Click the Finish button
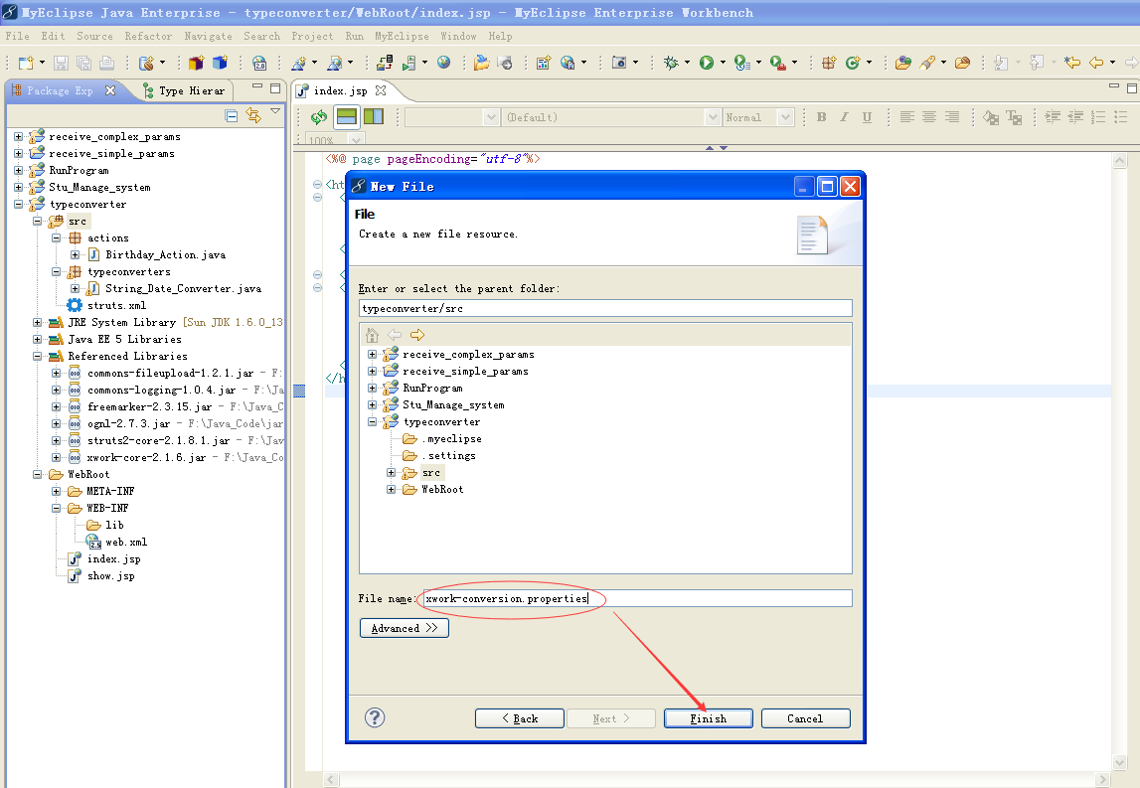 (708, 718)
